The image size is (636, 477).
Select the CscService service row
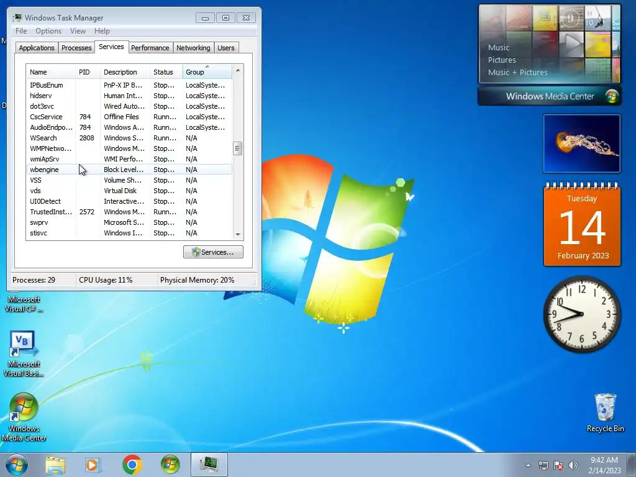point(129,117)
